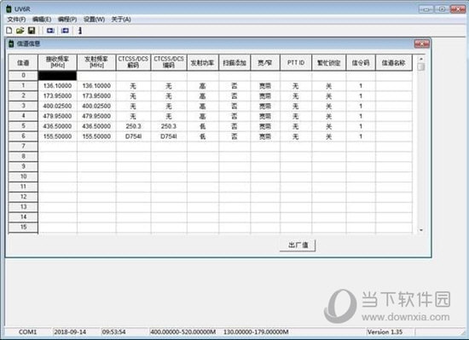Viewport: 469px width, 340px height.
Task: Click the 关 busy lock cell in channel 5
Action: pos(328,126)
